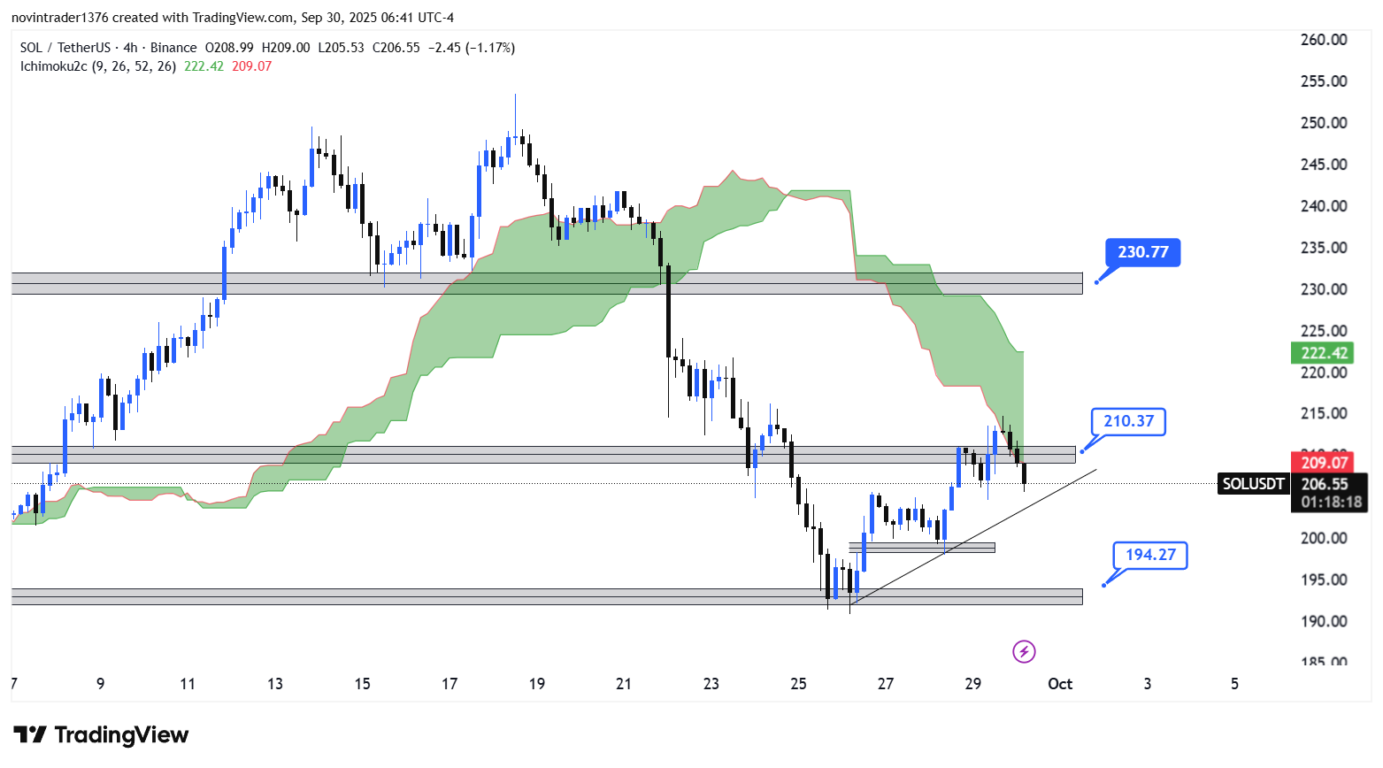
Task: Click the 260.00 level on price scale
Action: click(x=1324, y=40)
